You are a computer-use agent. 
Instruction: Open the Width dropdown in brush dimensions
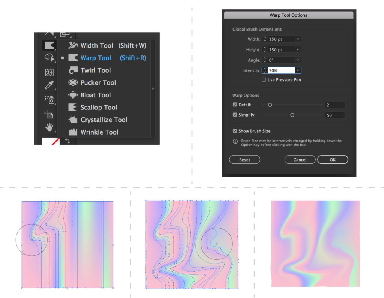(x=298, y=39)
